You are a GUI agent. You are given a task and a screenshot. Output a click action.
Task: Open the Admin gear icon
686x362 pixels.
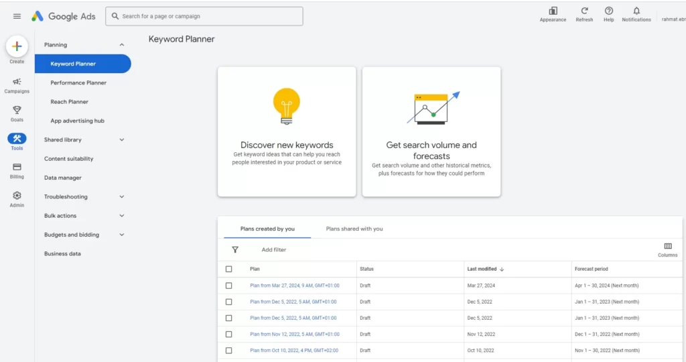point(17,195)
